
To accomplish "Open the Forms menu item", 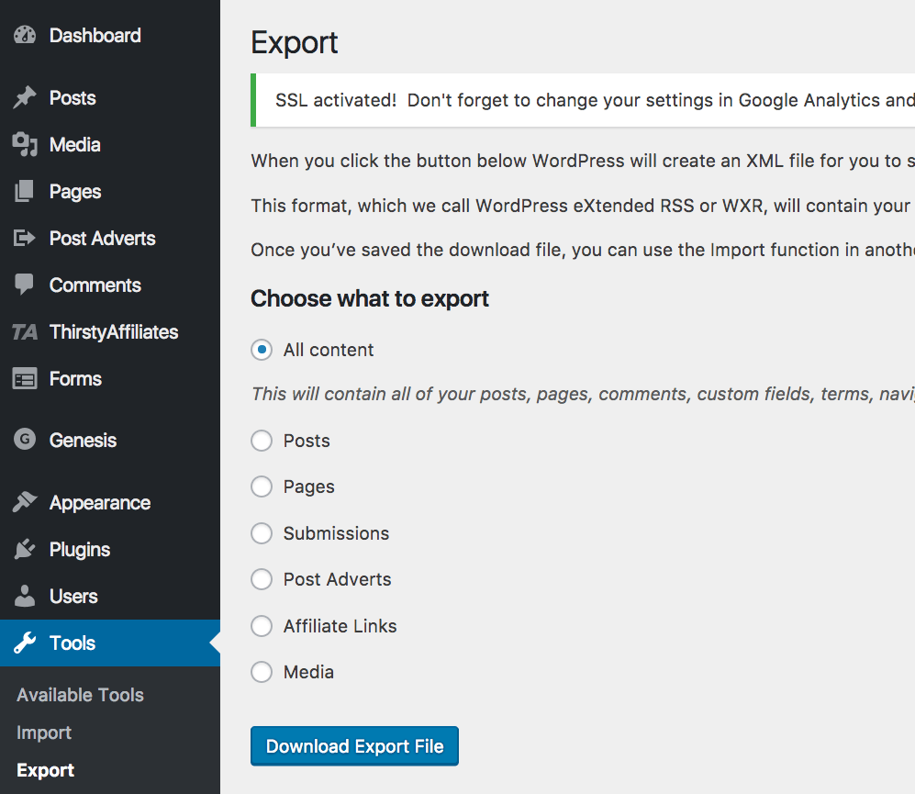I will pos(75,379).
